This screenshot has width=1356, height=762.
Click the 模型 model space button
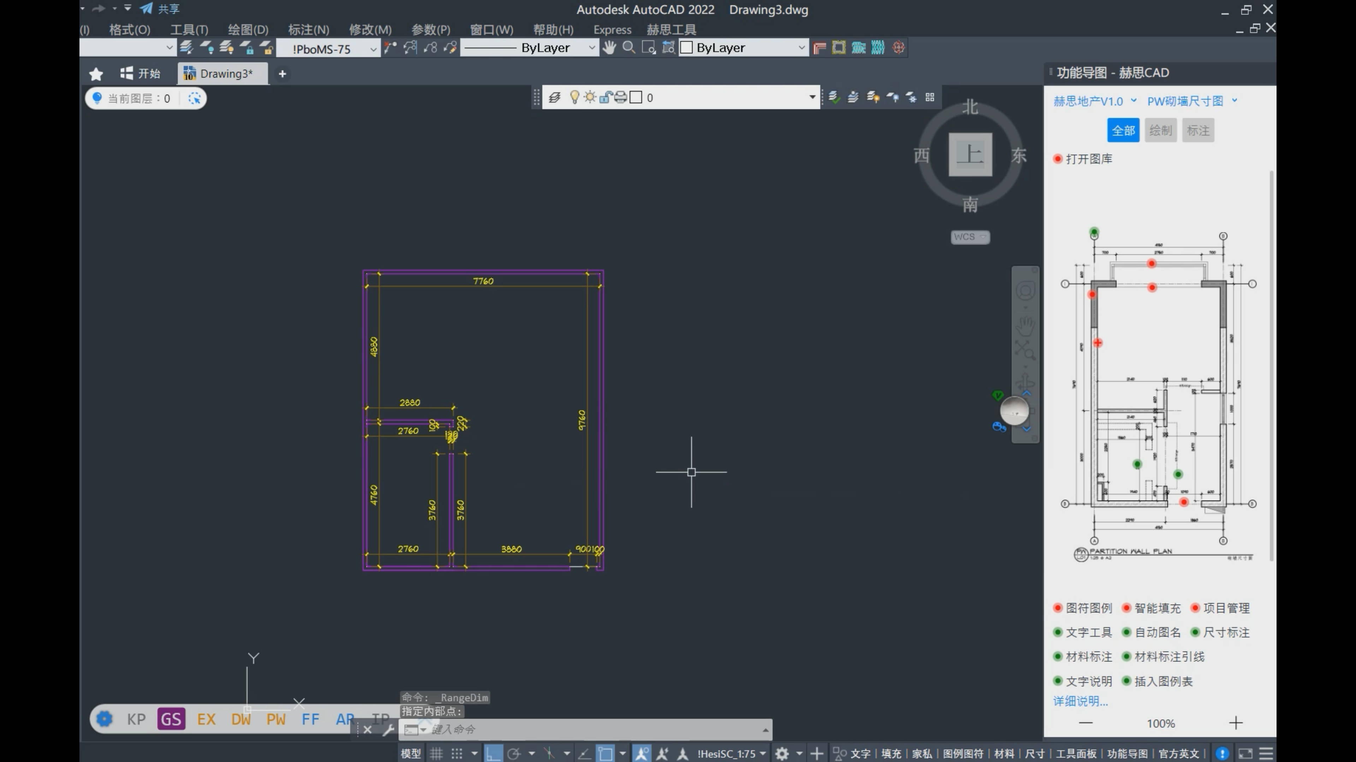pos(411,754)
